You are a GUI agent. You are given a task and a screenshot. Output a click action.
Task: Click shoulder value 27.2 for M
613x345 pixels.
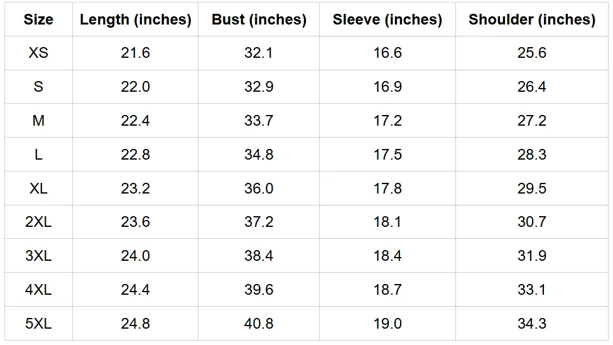pos(532,121)
